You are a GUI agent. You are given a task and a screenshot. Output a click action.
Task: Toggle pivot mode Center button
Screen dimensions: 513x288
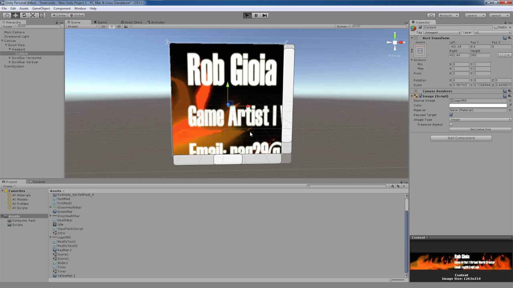59,15
